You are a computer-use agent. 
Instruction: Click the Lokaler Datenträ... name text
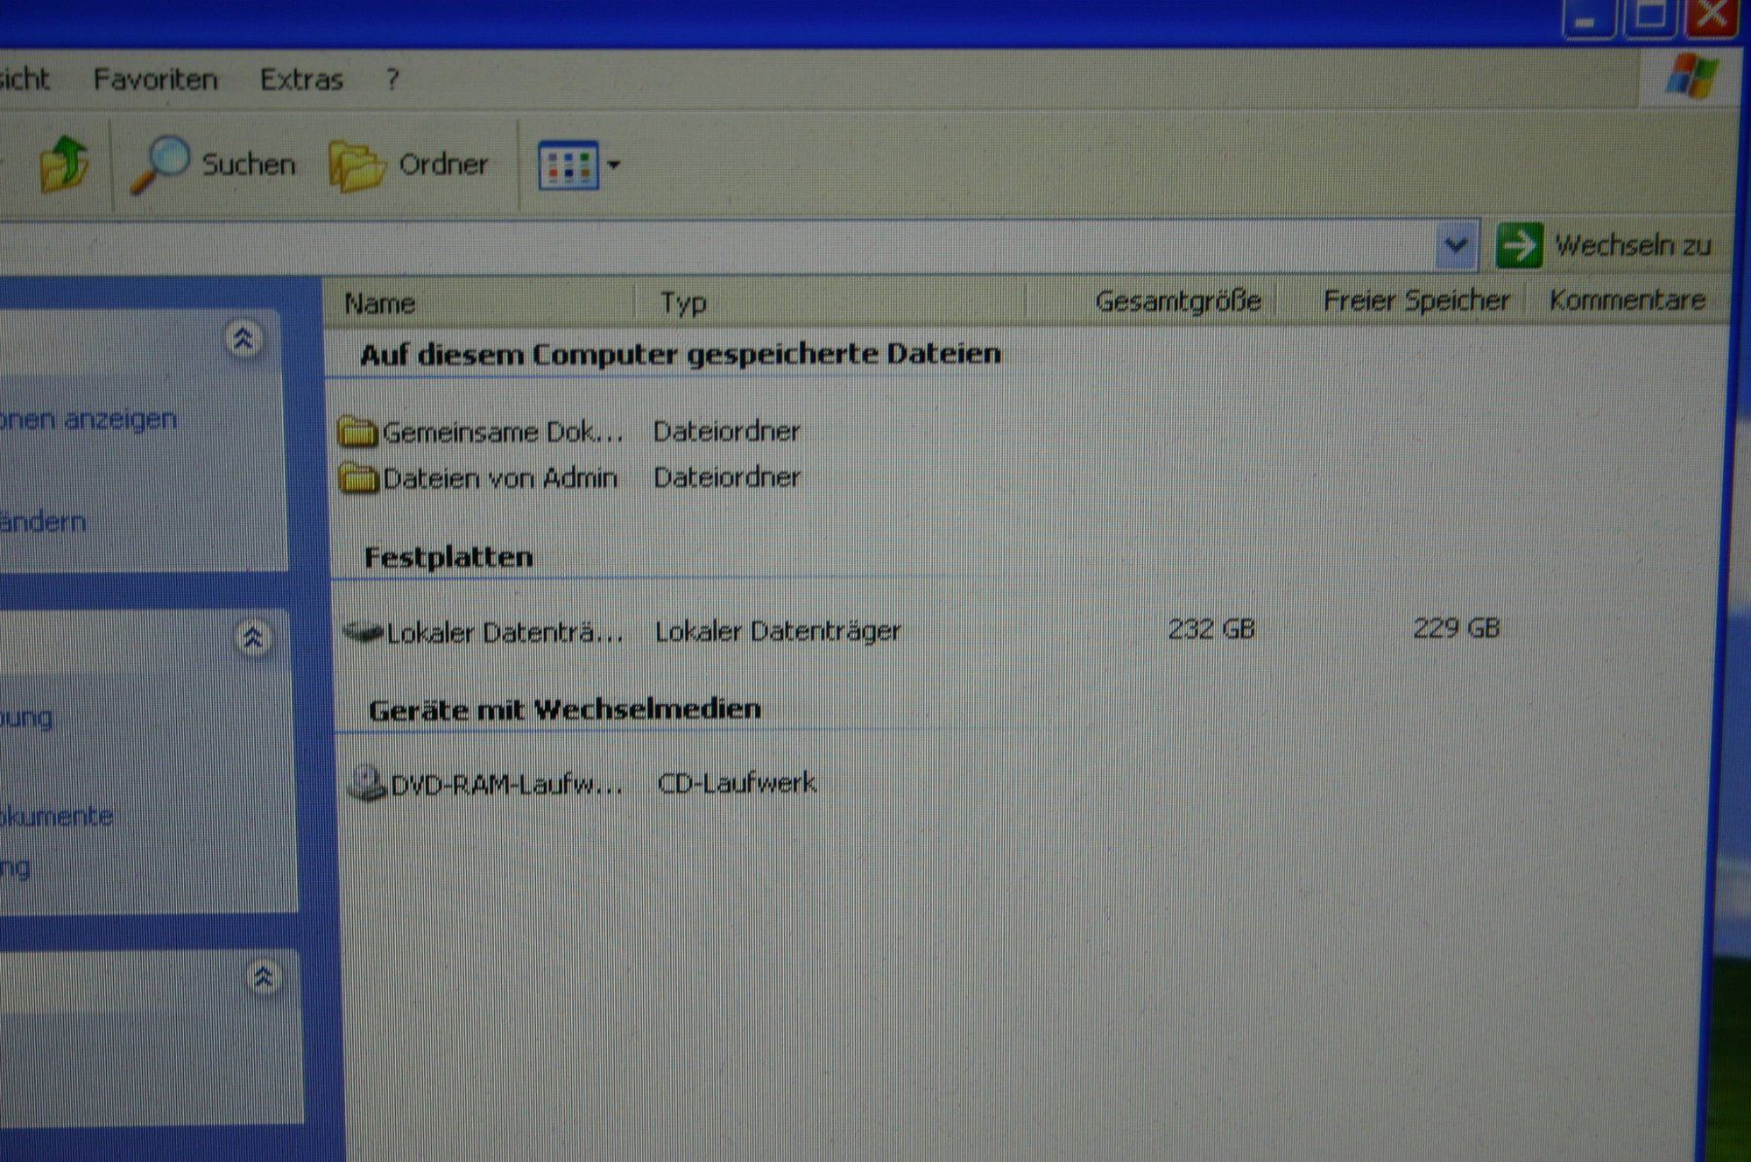point(505,633)
